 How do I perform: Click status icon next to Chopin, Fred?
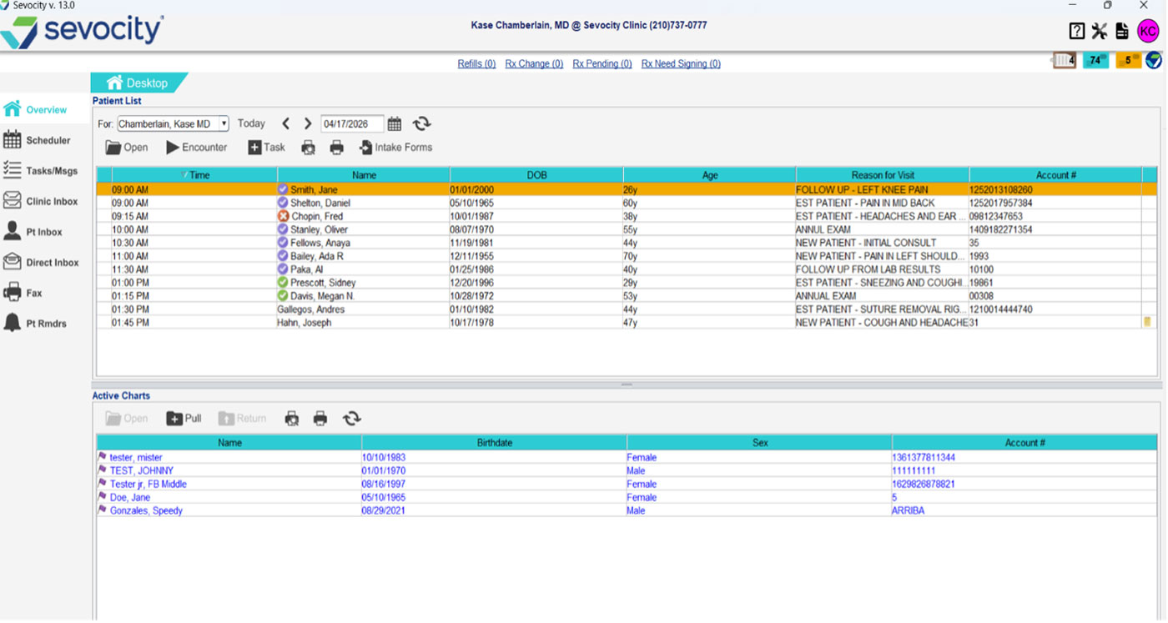pyautogui.click(x=283, y=216)
